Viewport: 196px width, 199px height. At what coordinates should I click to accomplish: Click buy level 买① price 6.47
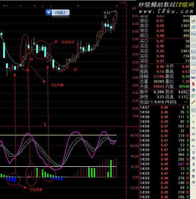pyautogui.click(x=160, y=41)
